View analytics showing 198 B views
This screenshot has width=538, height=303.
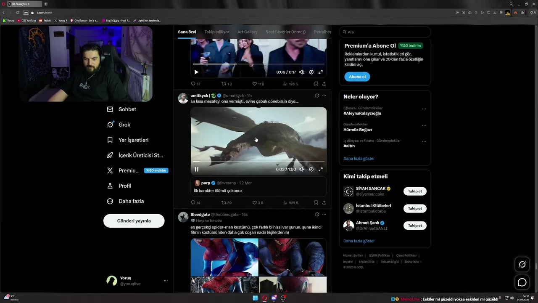290,84
